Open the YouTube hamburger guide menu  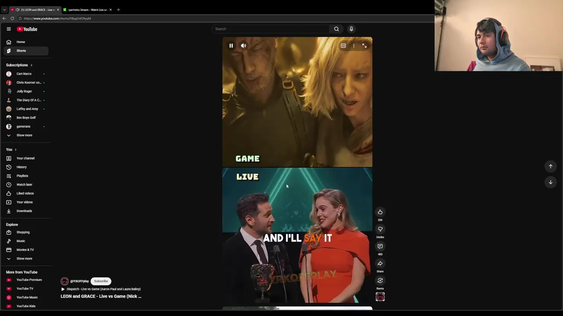(x=8, y=29)
